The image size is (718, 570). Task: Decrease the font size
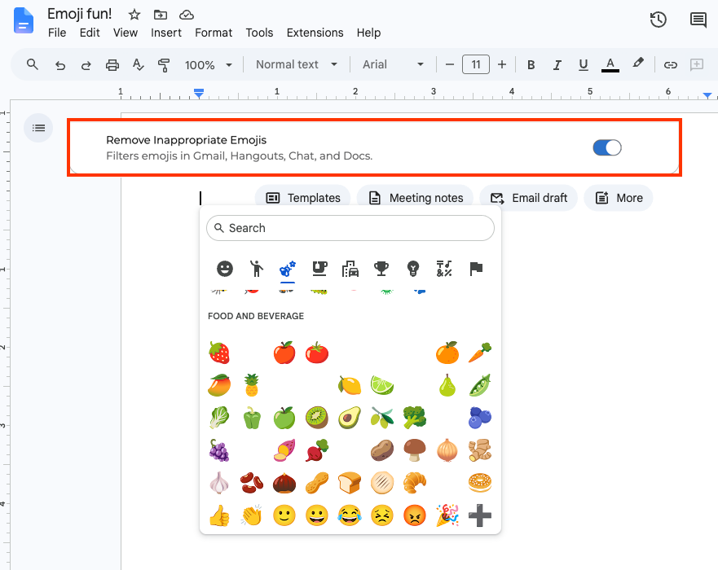pos(450,64)
